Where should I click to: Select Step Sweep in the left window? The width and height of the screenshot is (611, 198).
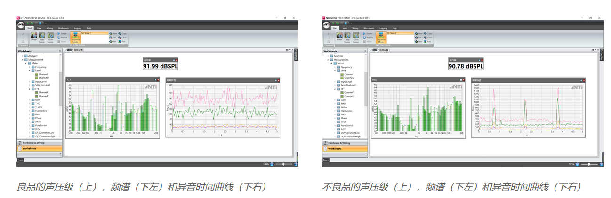click(42, 37)
